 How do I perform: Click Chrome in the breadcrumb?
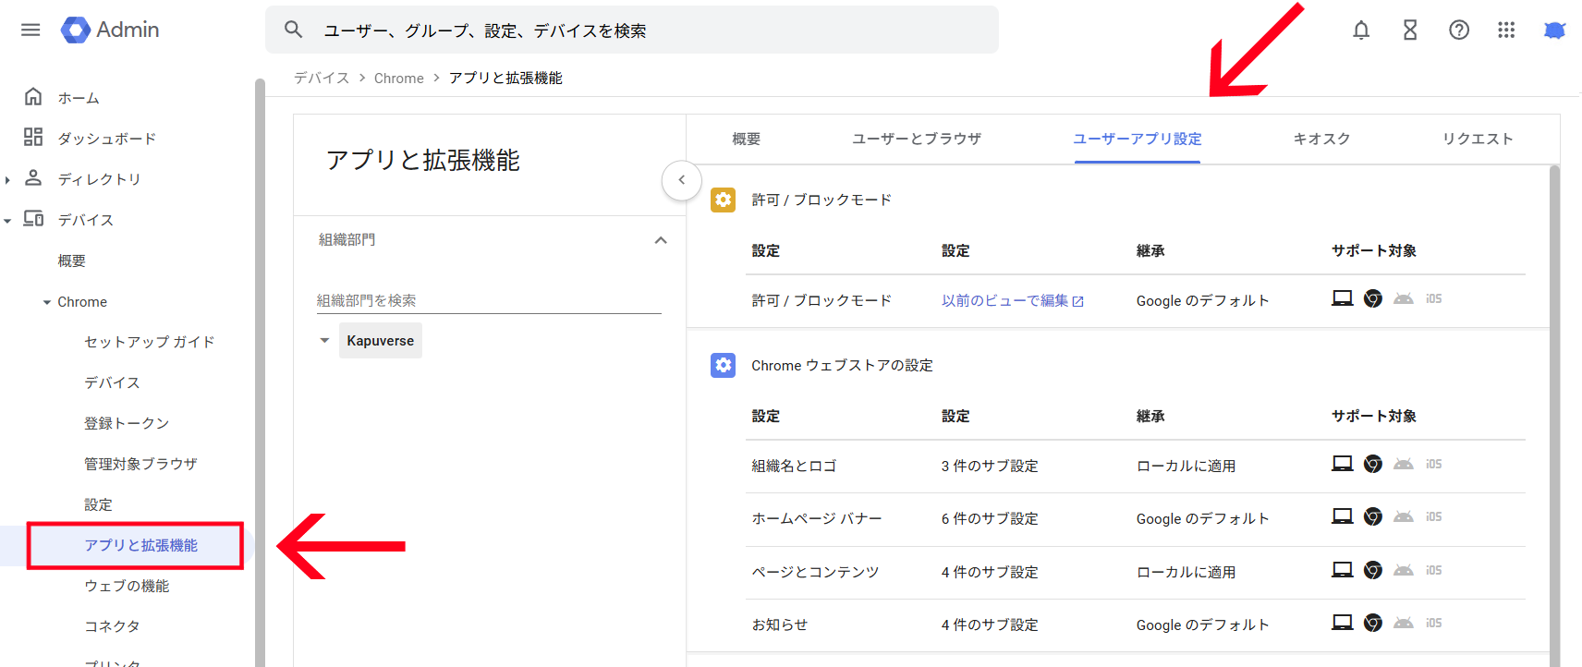pyautogui.click(x=398, y=79)
